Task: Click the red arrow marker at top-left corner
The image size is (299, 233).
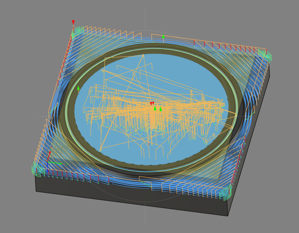Action: pyautogui.click(x=73, y=22)
